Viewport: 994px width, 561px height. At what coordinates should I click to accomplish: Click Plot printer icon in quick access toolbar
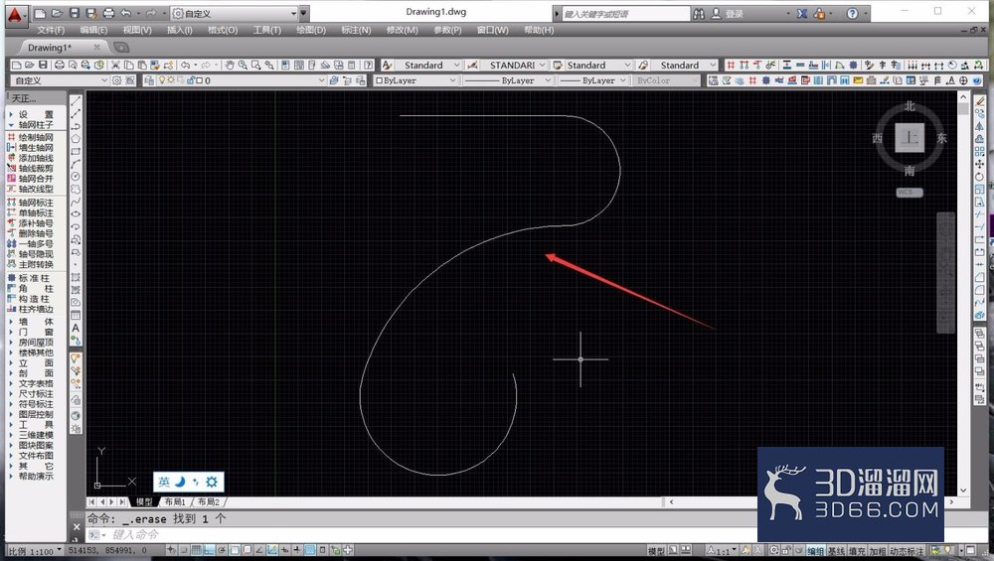108,13
